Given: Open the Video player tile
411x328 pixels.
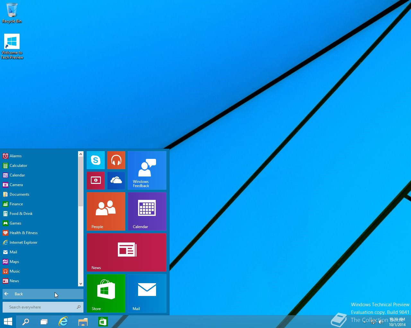Looking at the screenshot, I should tap(96, 181).
